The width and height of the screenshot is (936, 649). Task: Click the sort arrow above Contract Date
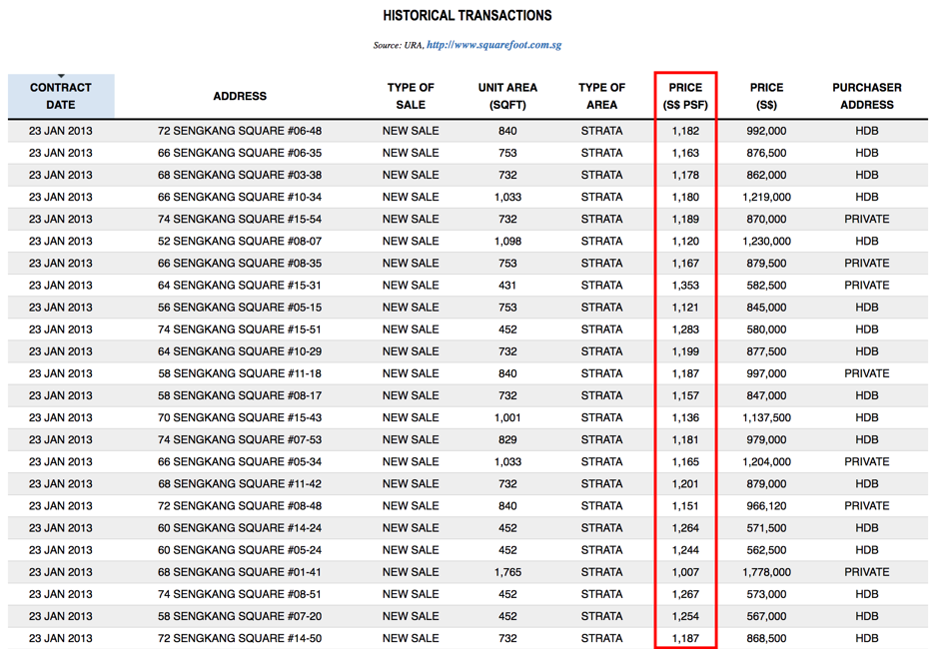pyautogui.click(x=61, y=76)
